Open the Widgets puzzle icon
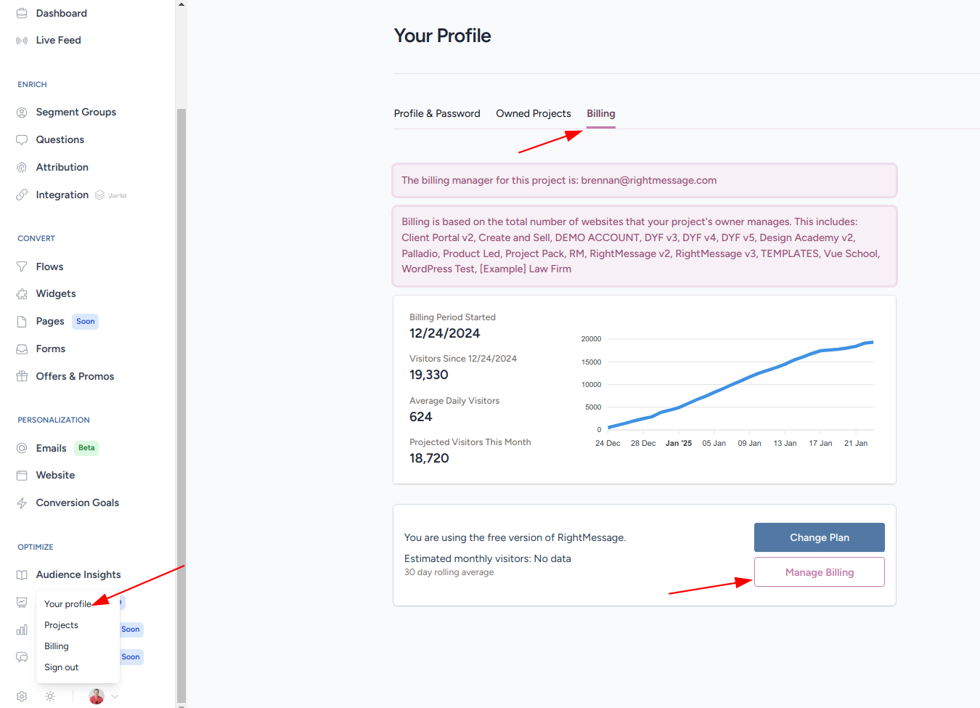 pos(22,294)
